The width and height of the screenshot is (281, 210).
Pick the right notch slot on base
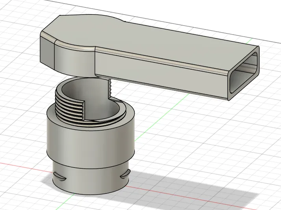125,174
